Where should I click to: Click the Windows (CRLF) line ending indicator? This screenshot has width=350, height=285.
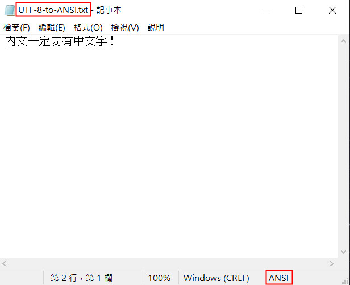point(216,278)
